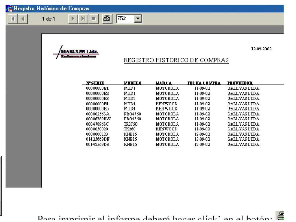This screenshot has width=296, height=222.
Task: Click the '1 de 1' page indicator
Action: tap(49, 19)
